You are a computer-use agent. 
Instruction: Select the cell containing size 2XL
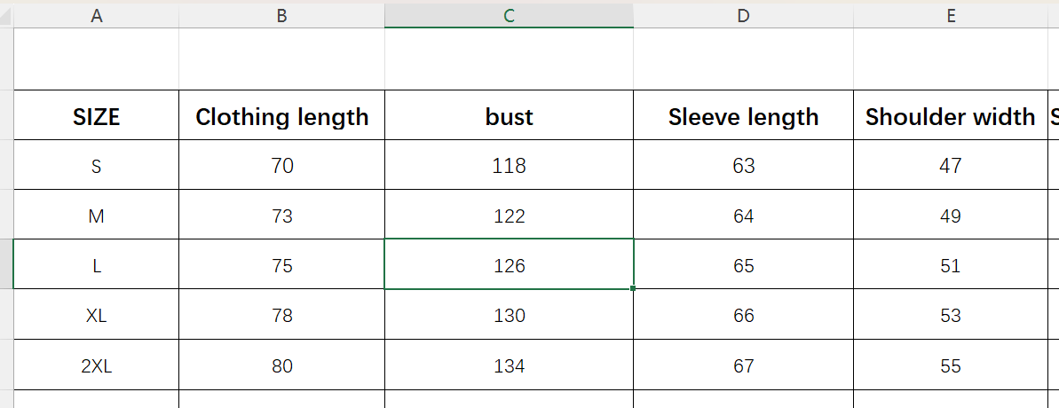click(96, 365)
